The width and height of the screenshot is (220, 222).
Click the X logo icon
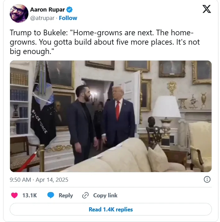coord(207,9)
